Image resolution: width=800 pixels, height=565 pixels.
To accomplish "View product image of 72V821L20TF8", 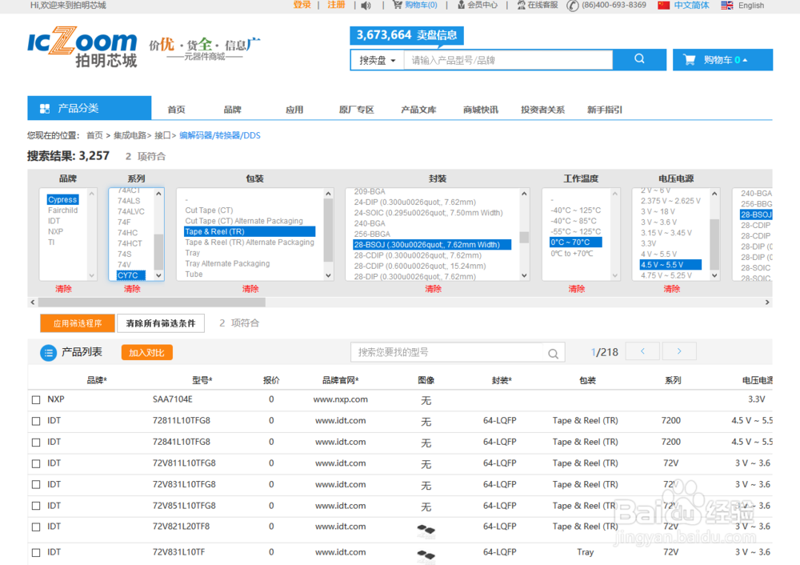I will 426,531.
